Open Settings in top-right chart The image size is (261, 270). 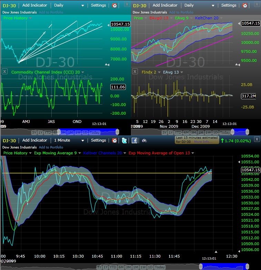229,5
